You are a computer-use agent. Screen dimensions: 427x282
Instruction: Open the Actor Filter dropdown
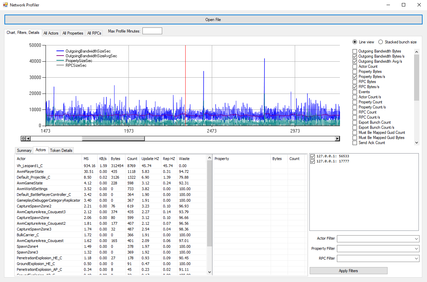tap(416, 239)
